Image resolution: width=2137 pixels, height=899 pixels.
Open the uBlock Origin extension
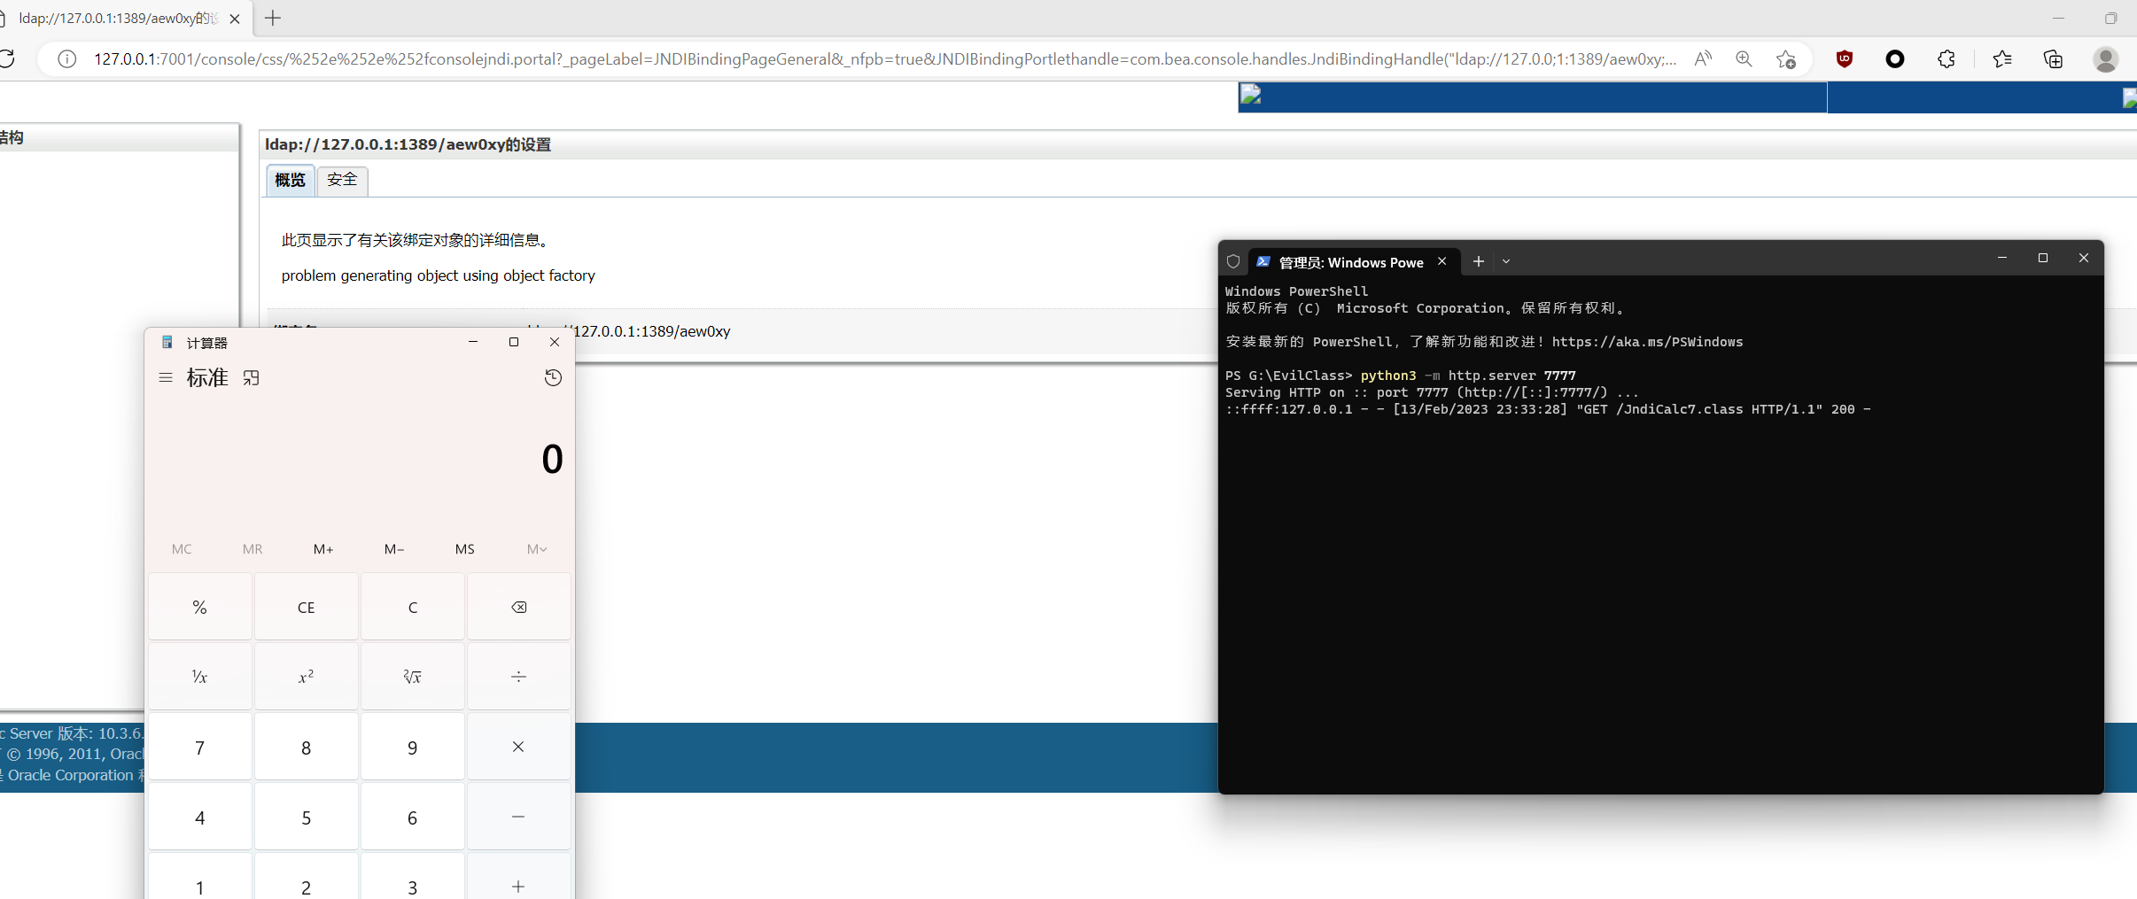[1846, 58]
